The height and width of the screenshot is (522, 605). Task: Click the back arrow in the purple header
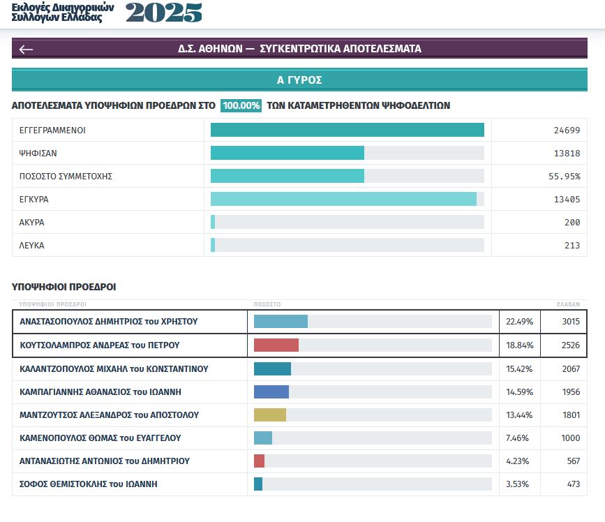(x=27, y=49)
